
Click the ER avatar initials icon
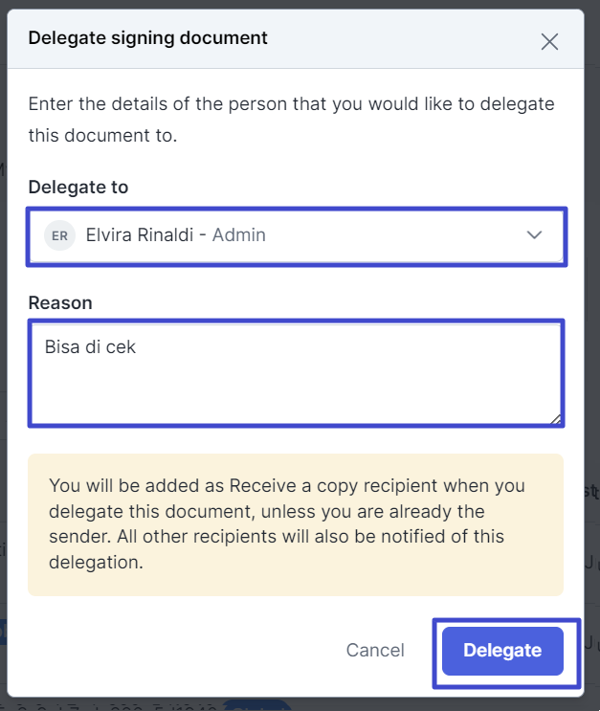point(59,235)
